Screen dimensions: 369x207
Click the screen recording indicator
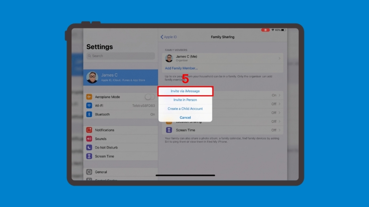coord(265,30)
